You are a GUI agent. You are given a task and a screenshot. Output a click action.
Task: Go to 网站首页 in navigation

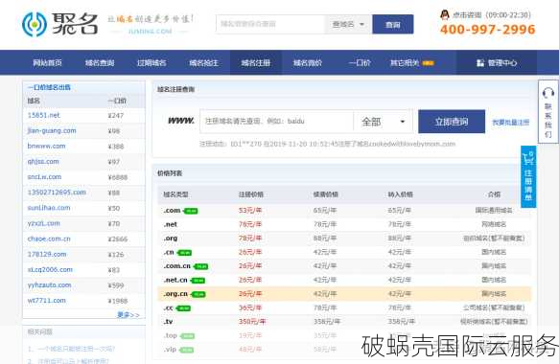(47, 62)
